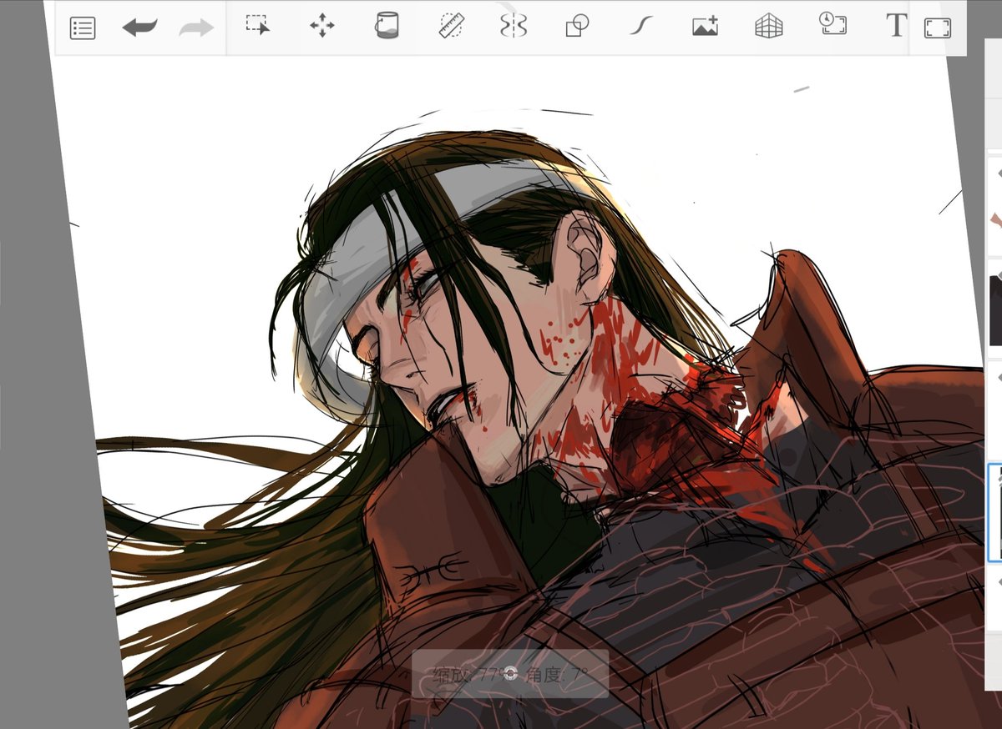Open the main menu list icon
The height and width of the screenshot is (729, 1002).
pos(83,28)
